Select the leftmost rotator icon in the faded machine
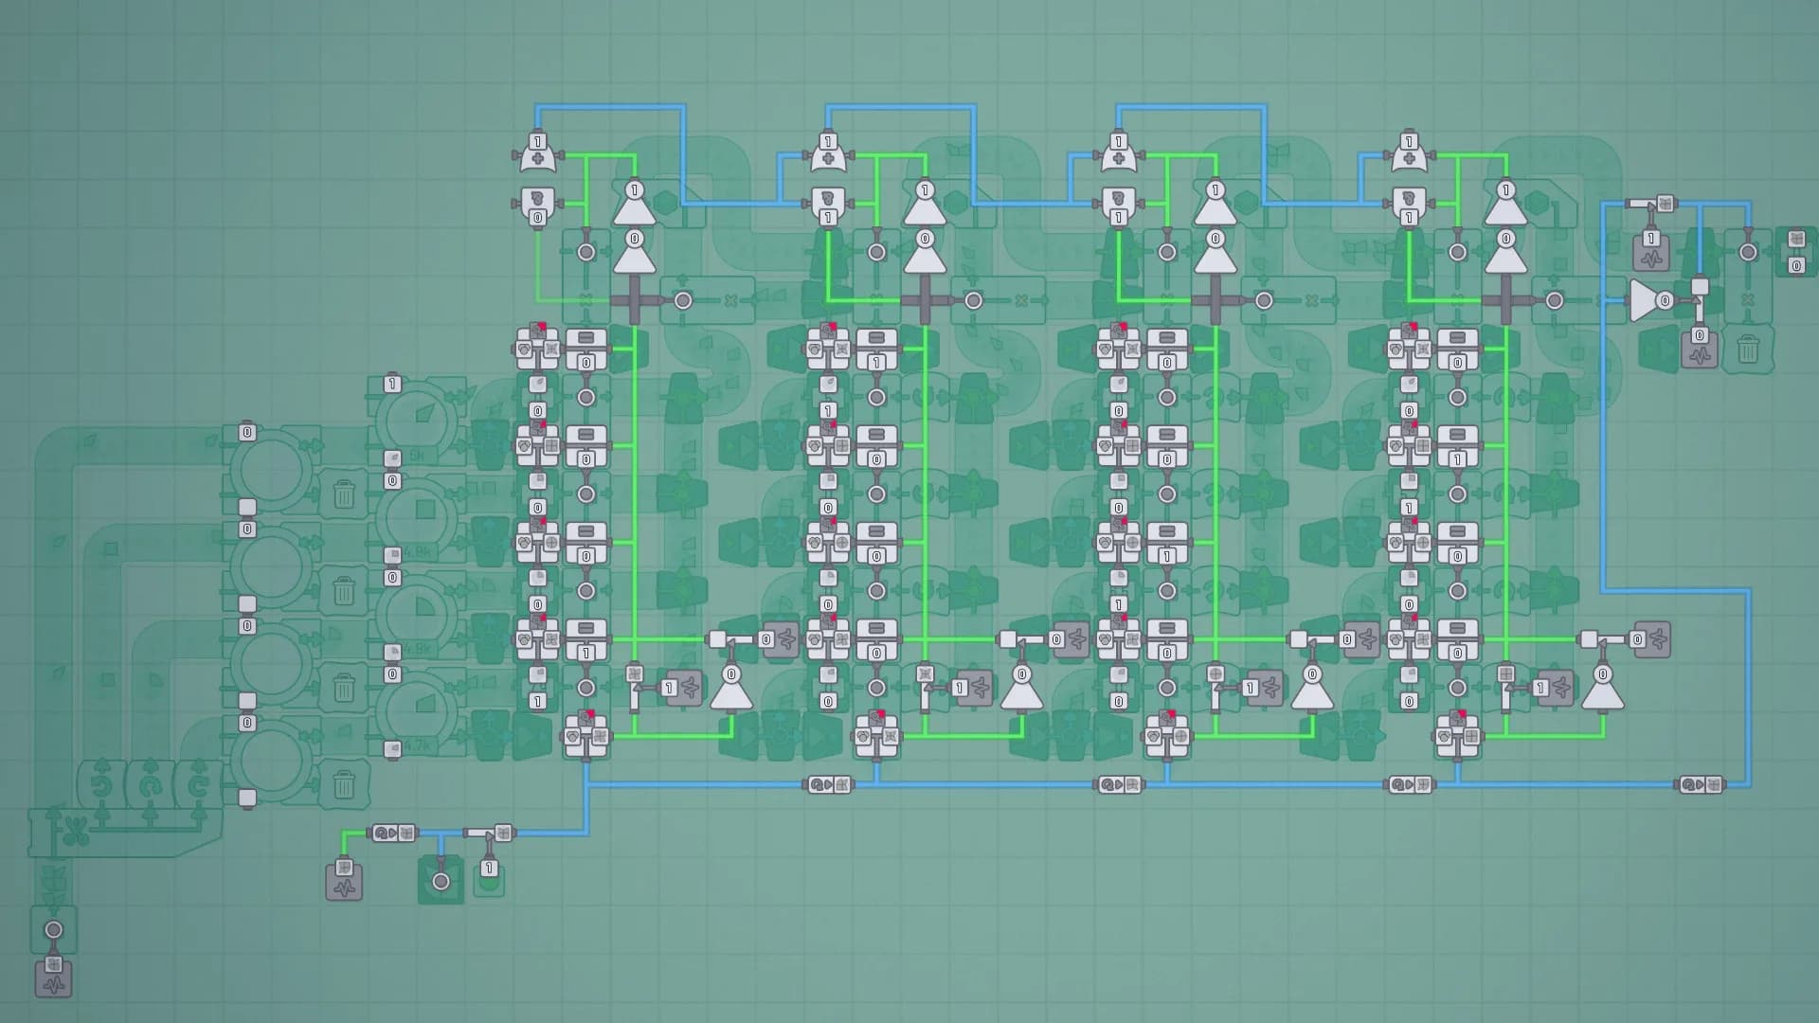The height and width of the screenshot is (1023, 1819). [101, 785]
